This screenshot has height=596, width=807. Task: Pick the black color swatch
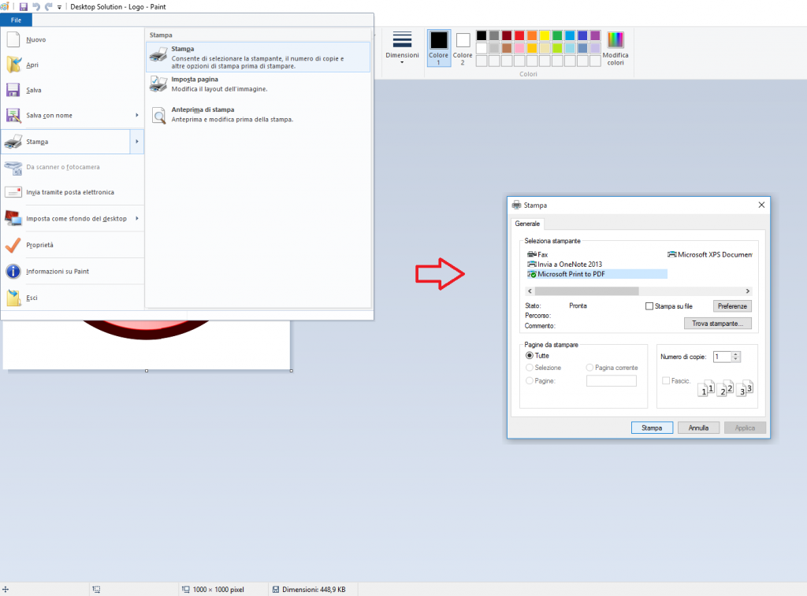(x=482, y=35)
